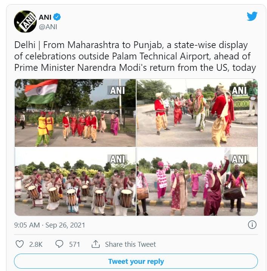Open the Share this Tweet link

[x=130, y=245]
